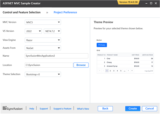This screenshot has height=114, width=160.
Task: Open the VS Version 2022 dropdown
Action: coord(33,31)
